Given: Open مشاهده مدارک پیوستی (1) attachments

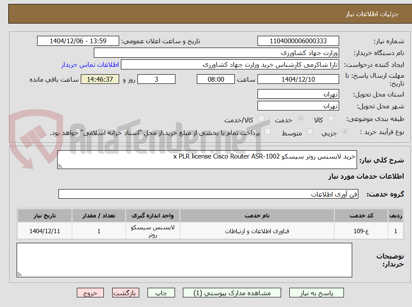Looking at the screenshot, I should [232, 293].
